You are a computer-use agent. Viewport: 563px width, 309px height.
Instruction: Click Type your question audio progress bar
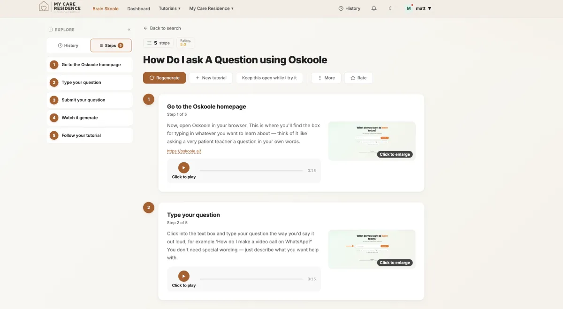251,279
